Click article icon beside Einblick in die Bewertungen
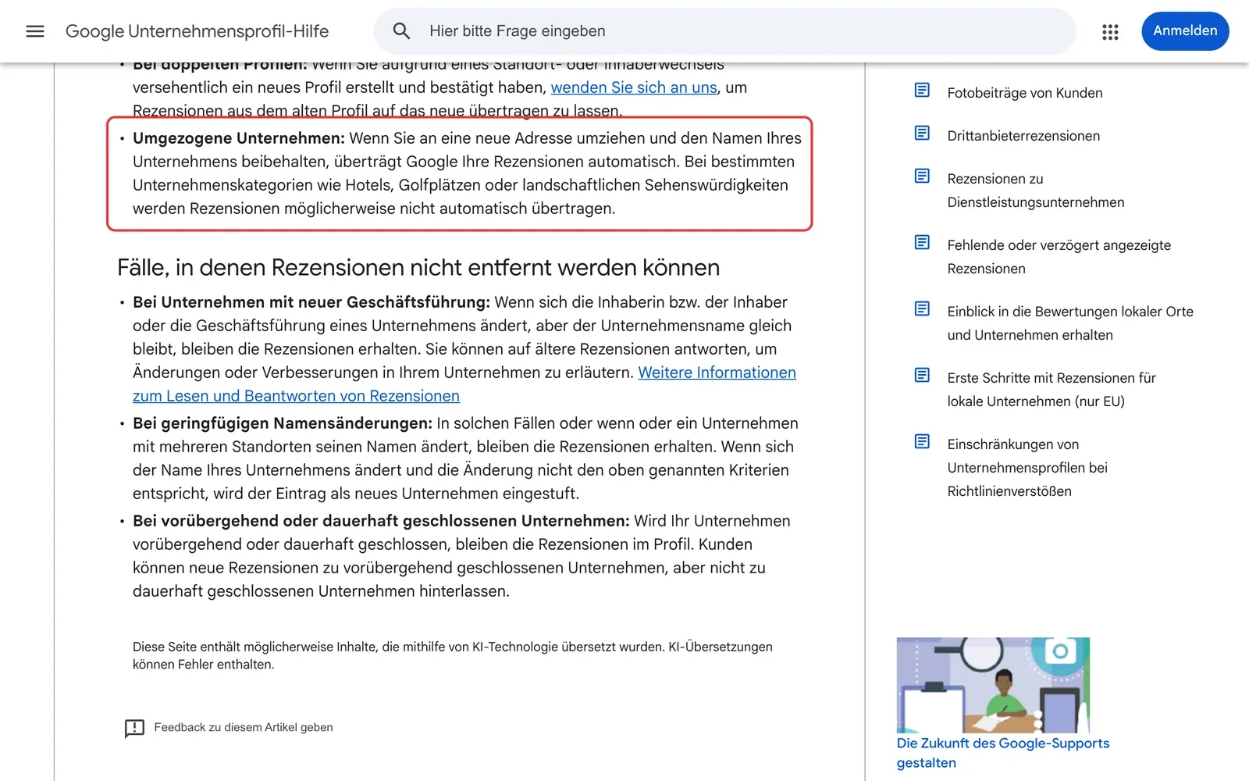The image size is (1249, 781). (x=922, y=309)
